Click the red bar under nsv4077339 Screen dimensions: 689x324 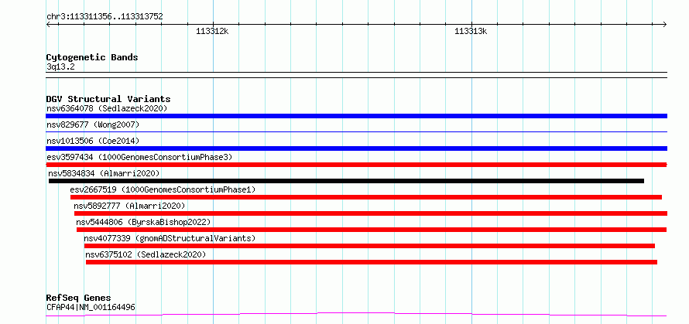click(369, 246)
